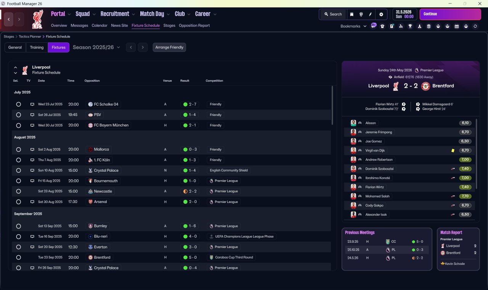Screen dimensions: 488x290
Task: Switch to the Training tab
Action: tap(37, 47)
